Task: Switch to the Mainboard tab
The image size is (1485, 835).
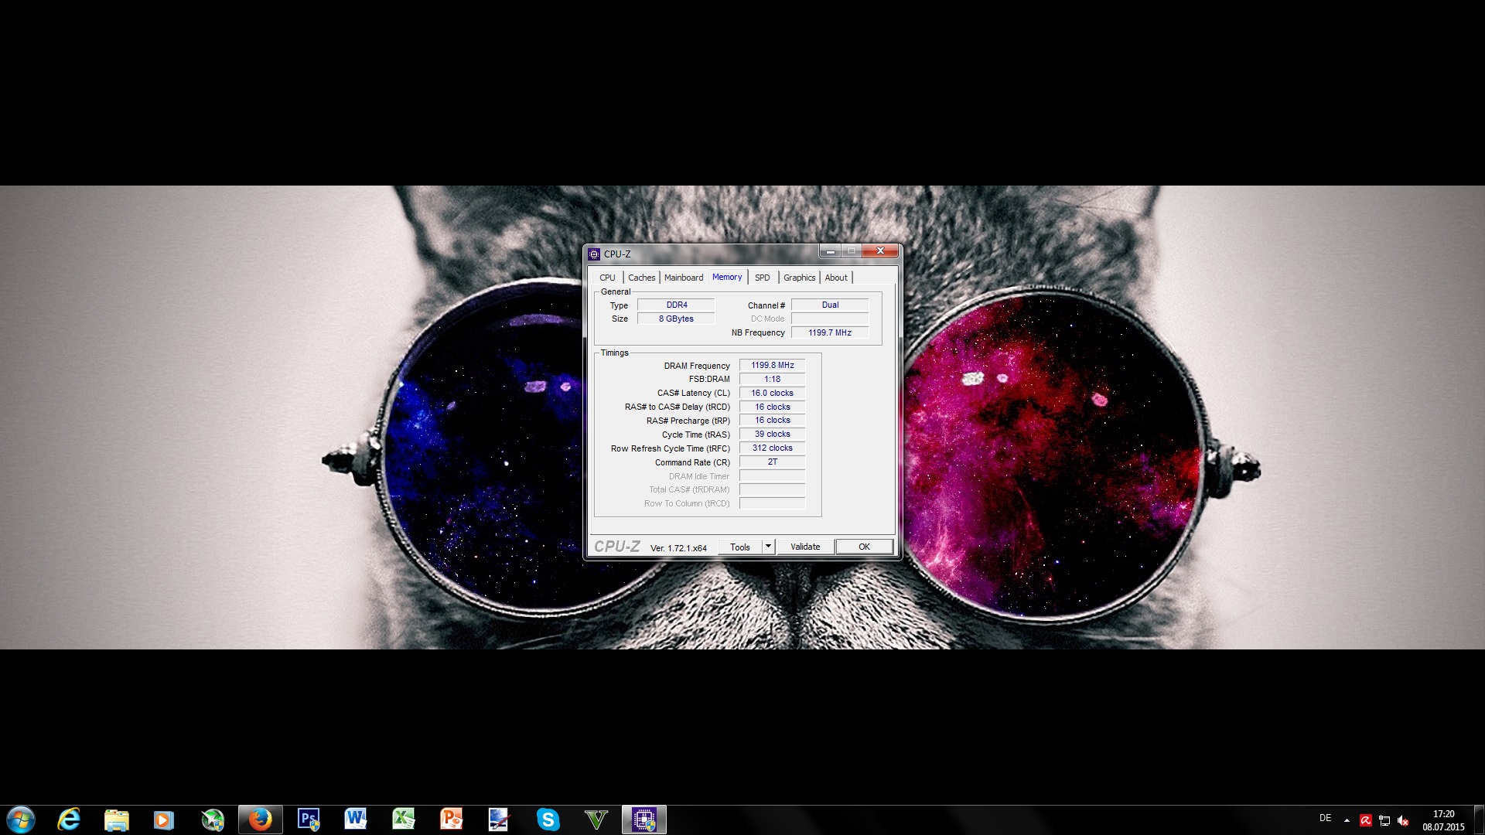Action: click(683, 278)
